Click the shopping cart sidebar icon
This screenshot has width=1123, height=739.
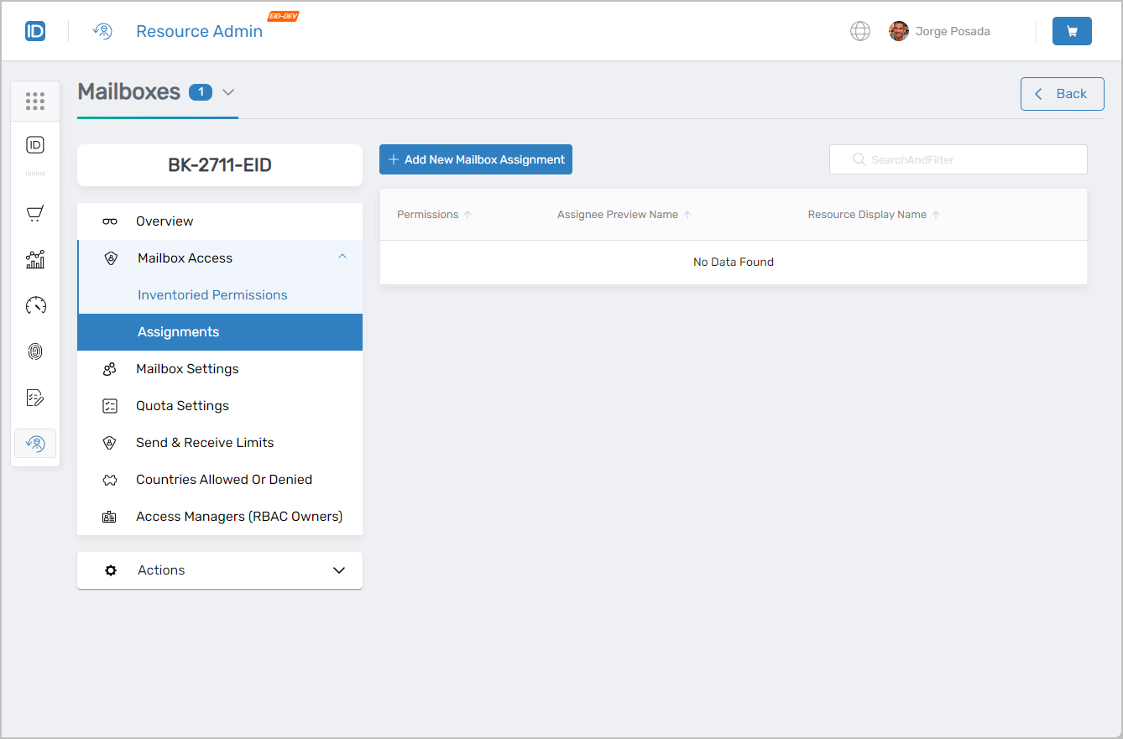[35, 214]
